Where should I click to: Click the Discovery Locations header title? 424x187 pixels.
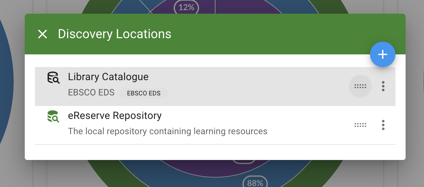point(115,34)
